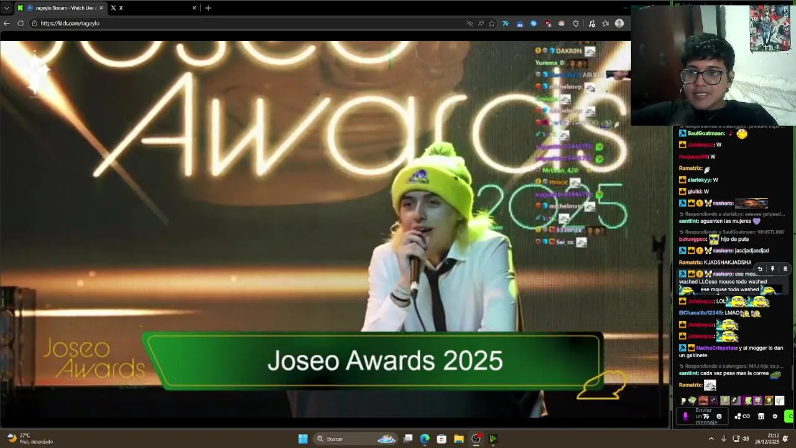This screenshot has height=448, width=796.
Task: Open Microsoft Edge from the taskbar
Action: [425, 439]
